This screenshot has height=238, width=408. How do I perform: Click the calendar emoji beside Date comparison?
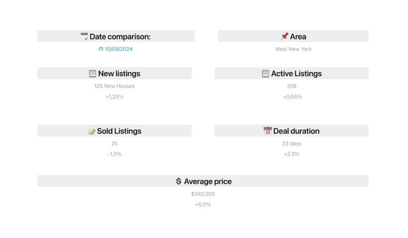[84, 36]
